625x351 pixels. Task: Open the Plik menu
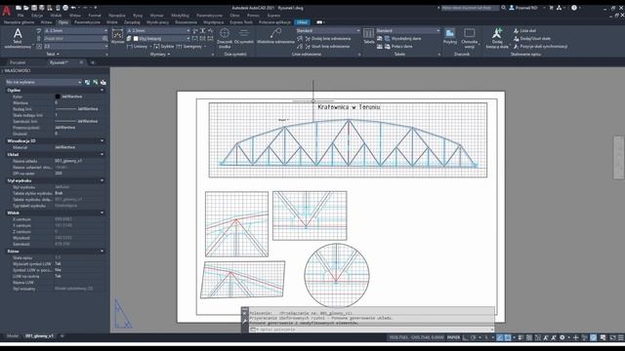tap(21, 16)
